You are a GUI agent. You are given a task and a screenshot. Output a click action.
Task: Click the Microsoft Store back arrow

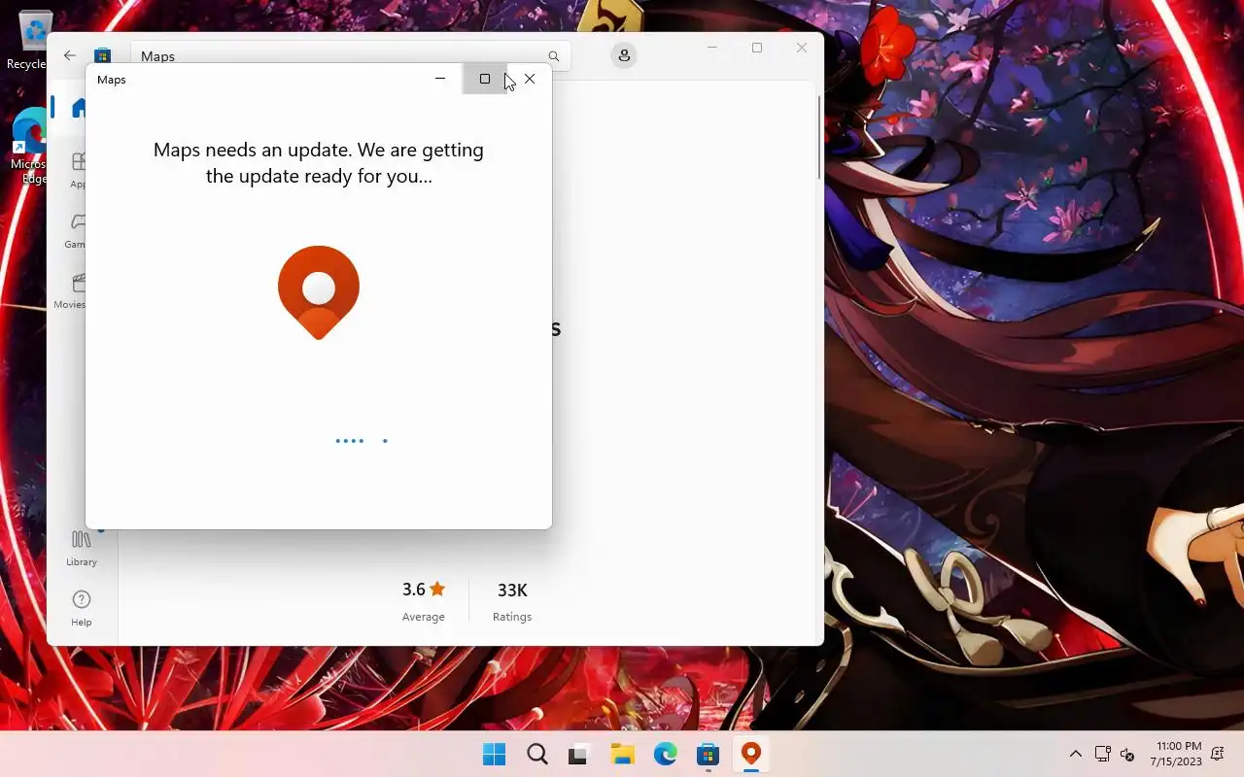(70, 55)
